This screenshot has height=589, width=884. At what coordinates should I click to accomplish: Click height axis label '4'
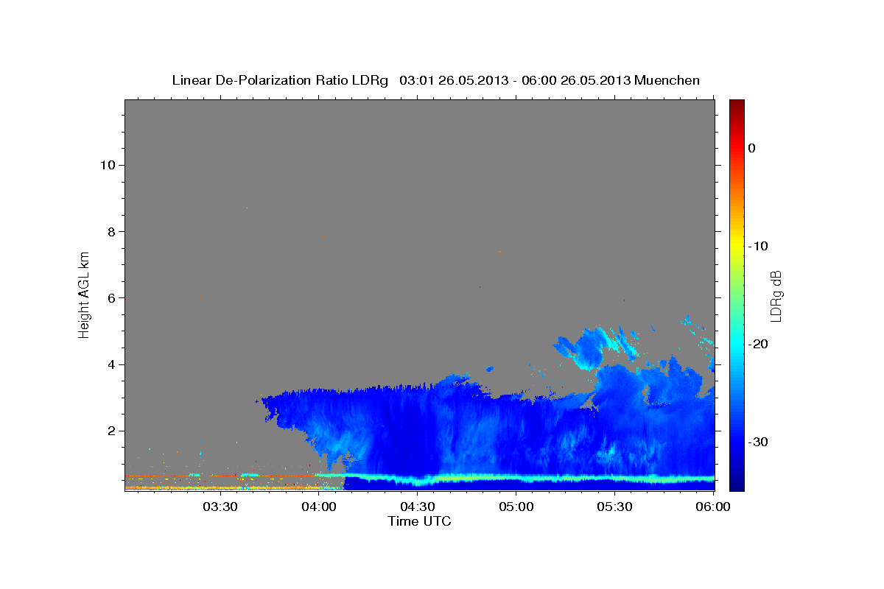tap(111, 364)
